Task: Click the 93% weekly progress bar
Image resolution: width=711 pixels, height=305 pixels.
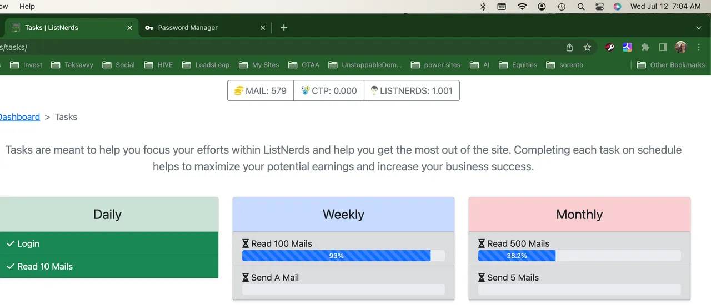Action: tap(343, 256)
